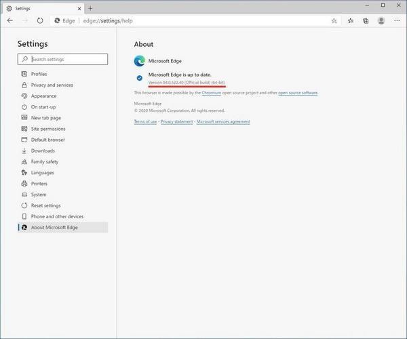
Task: Click the Reset settings icon
Action: tap(24, 205)
